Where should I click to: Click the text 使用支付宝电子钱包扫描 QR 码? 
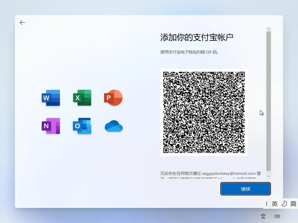tap(189, 52)
